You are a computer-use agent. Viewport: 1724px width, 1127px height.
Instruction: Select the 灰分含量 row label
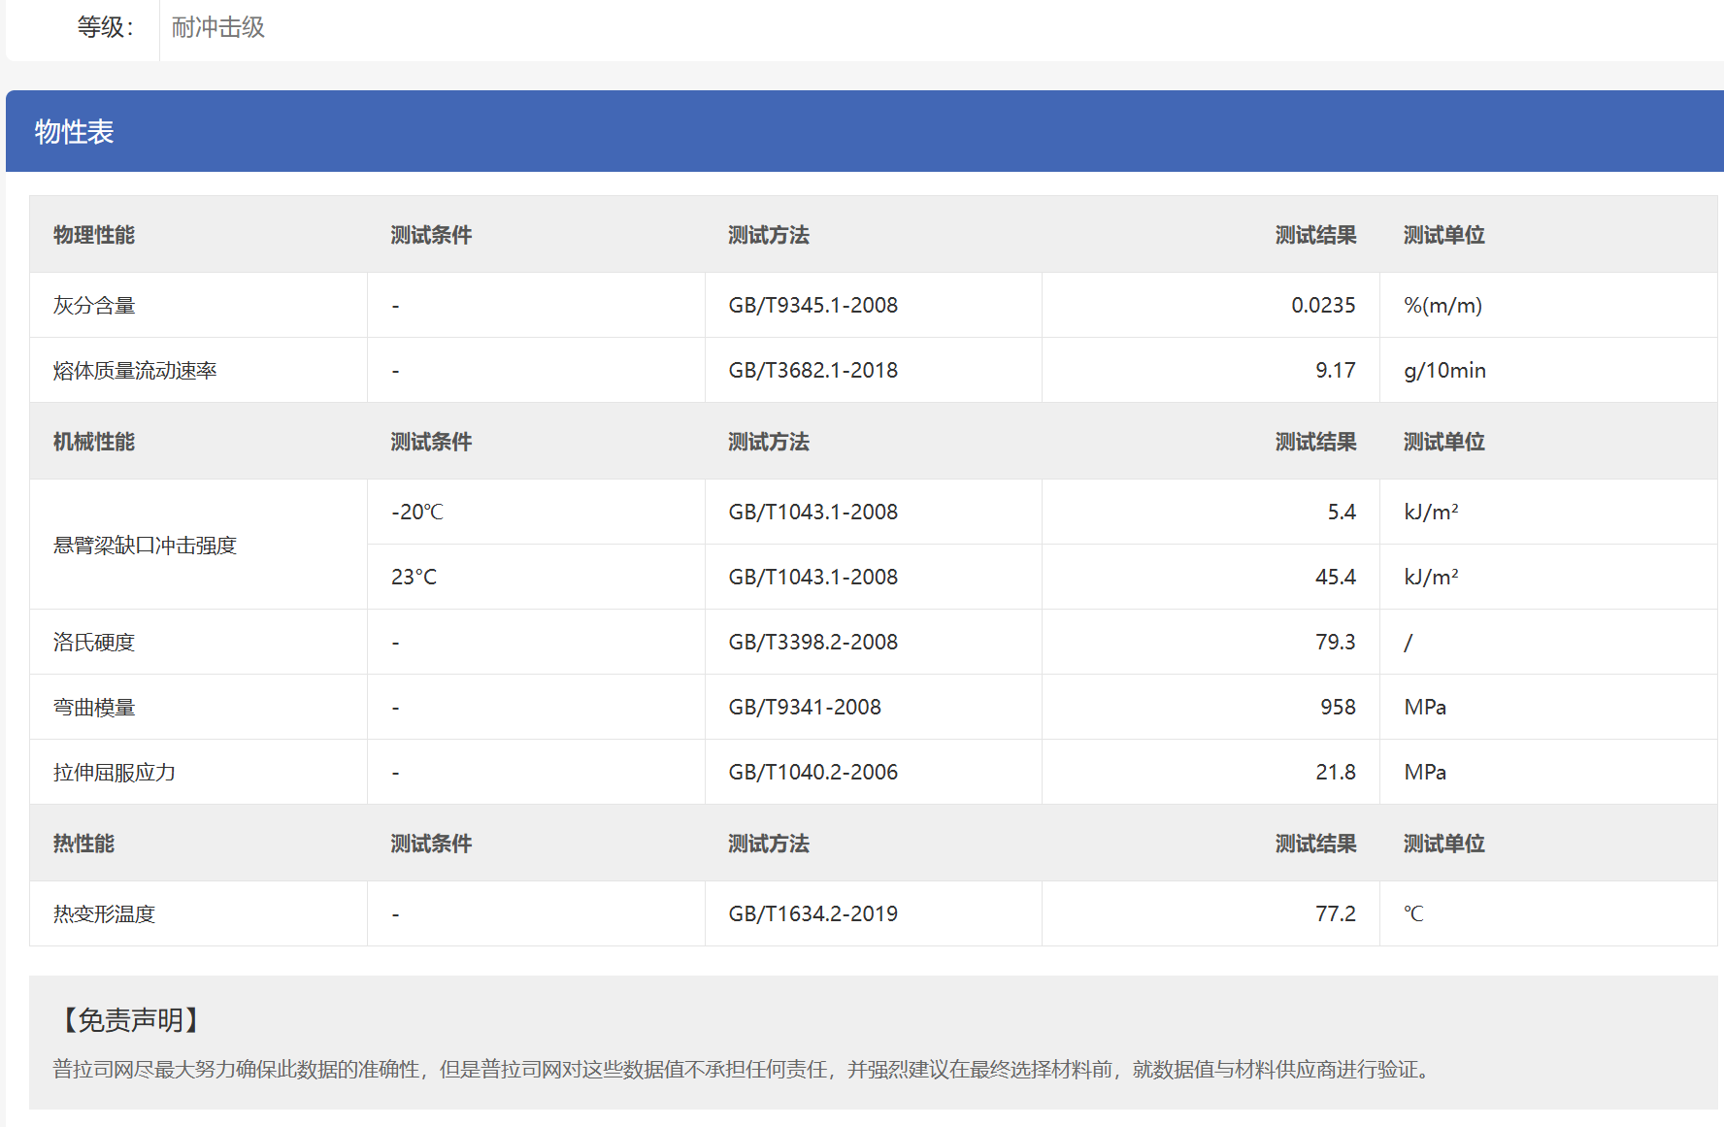(x=94, y=305)
